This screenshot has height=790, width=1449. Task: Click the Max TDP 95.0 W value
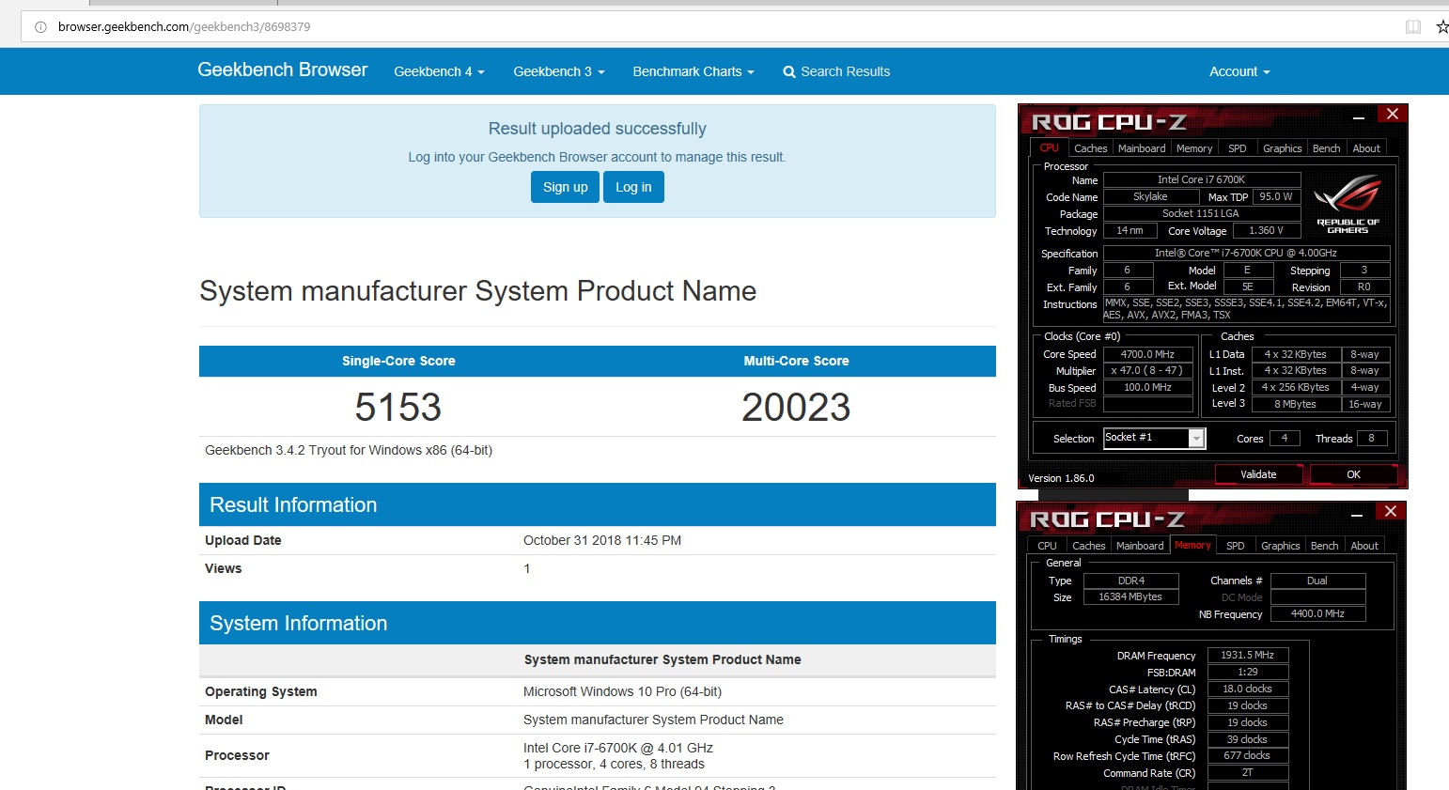1276,196
